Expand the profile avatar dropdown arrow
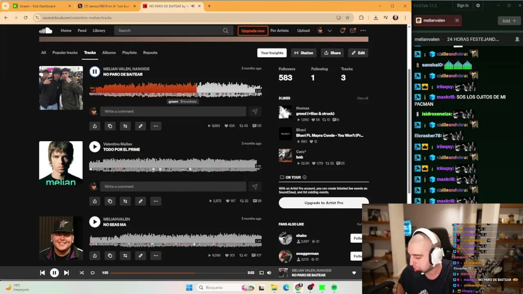Viewport: 523px width, 294px height. coord(330,31)
